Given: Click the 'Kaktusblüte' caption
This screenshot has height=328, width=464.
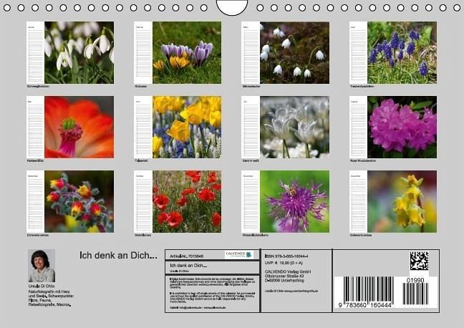Looking at the screenshot, I should click(35, 160).
